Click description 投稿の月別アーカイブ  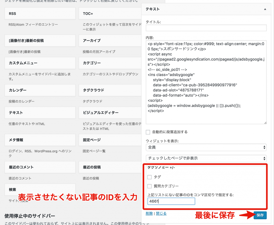click(99, 52)
